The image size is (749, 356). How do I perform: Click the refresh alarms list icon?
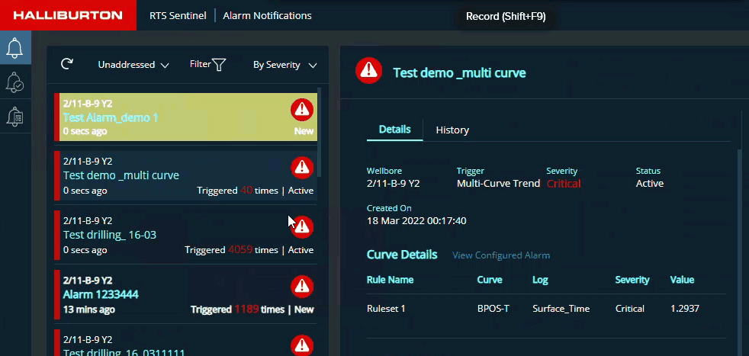point(67,65)
